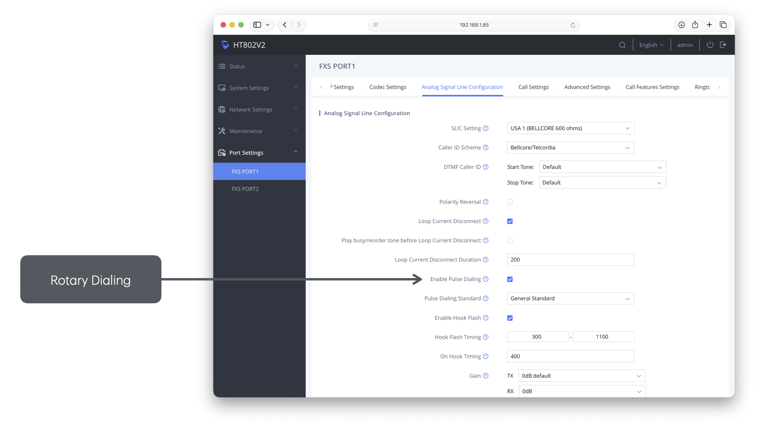This screenshot has height=426, width=757.
Task: Open the English language selector
Action: pyautogui.click(x=651, y=45)
